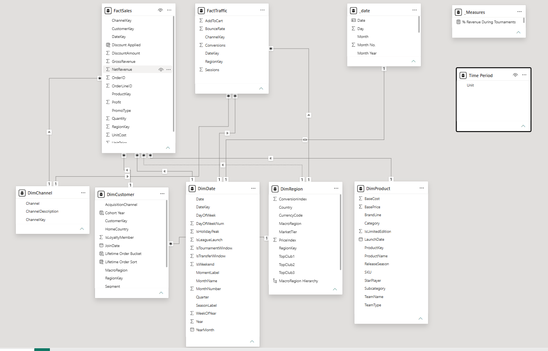Image resolution: width=548 pixels, height=351 pixels.
Task: Click sigma icon beside ConversionIndex
Action: point(275,199)
